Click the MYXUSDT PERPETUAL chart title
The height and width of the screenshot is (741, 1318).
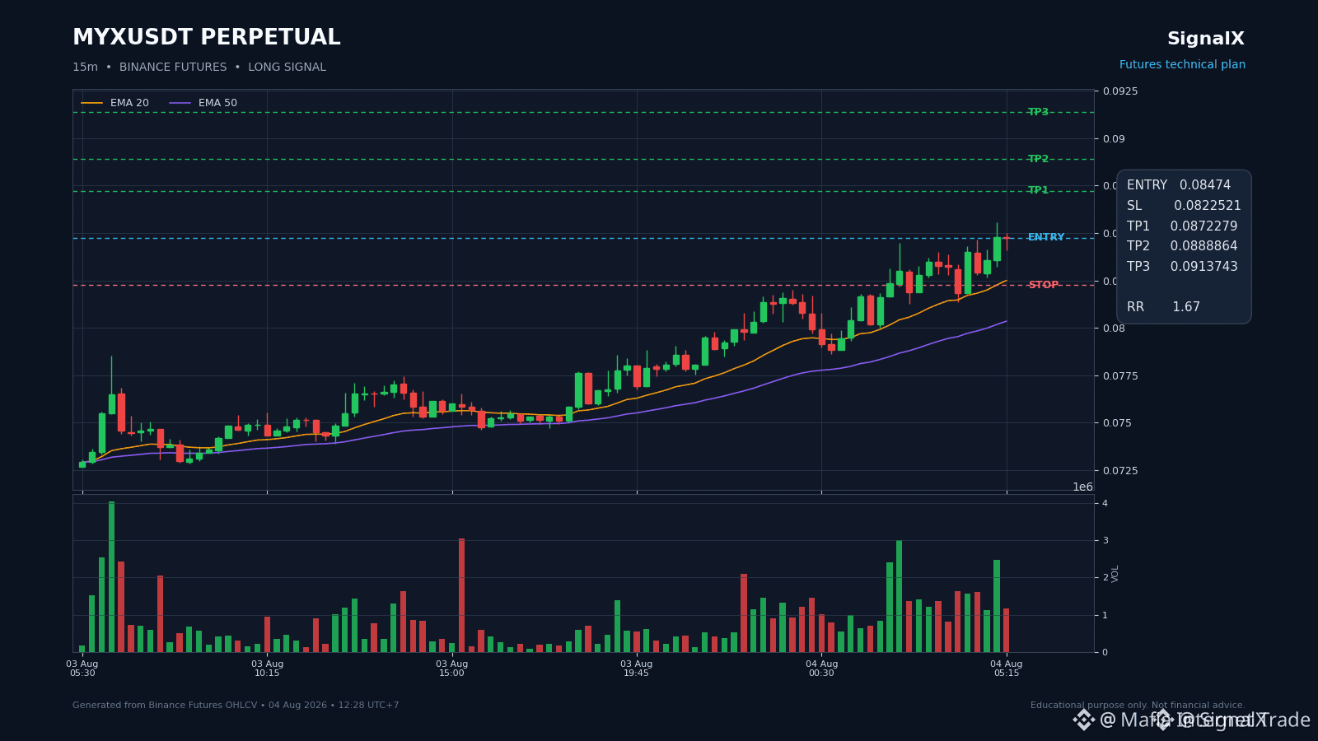pos(206,38)
